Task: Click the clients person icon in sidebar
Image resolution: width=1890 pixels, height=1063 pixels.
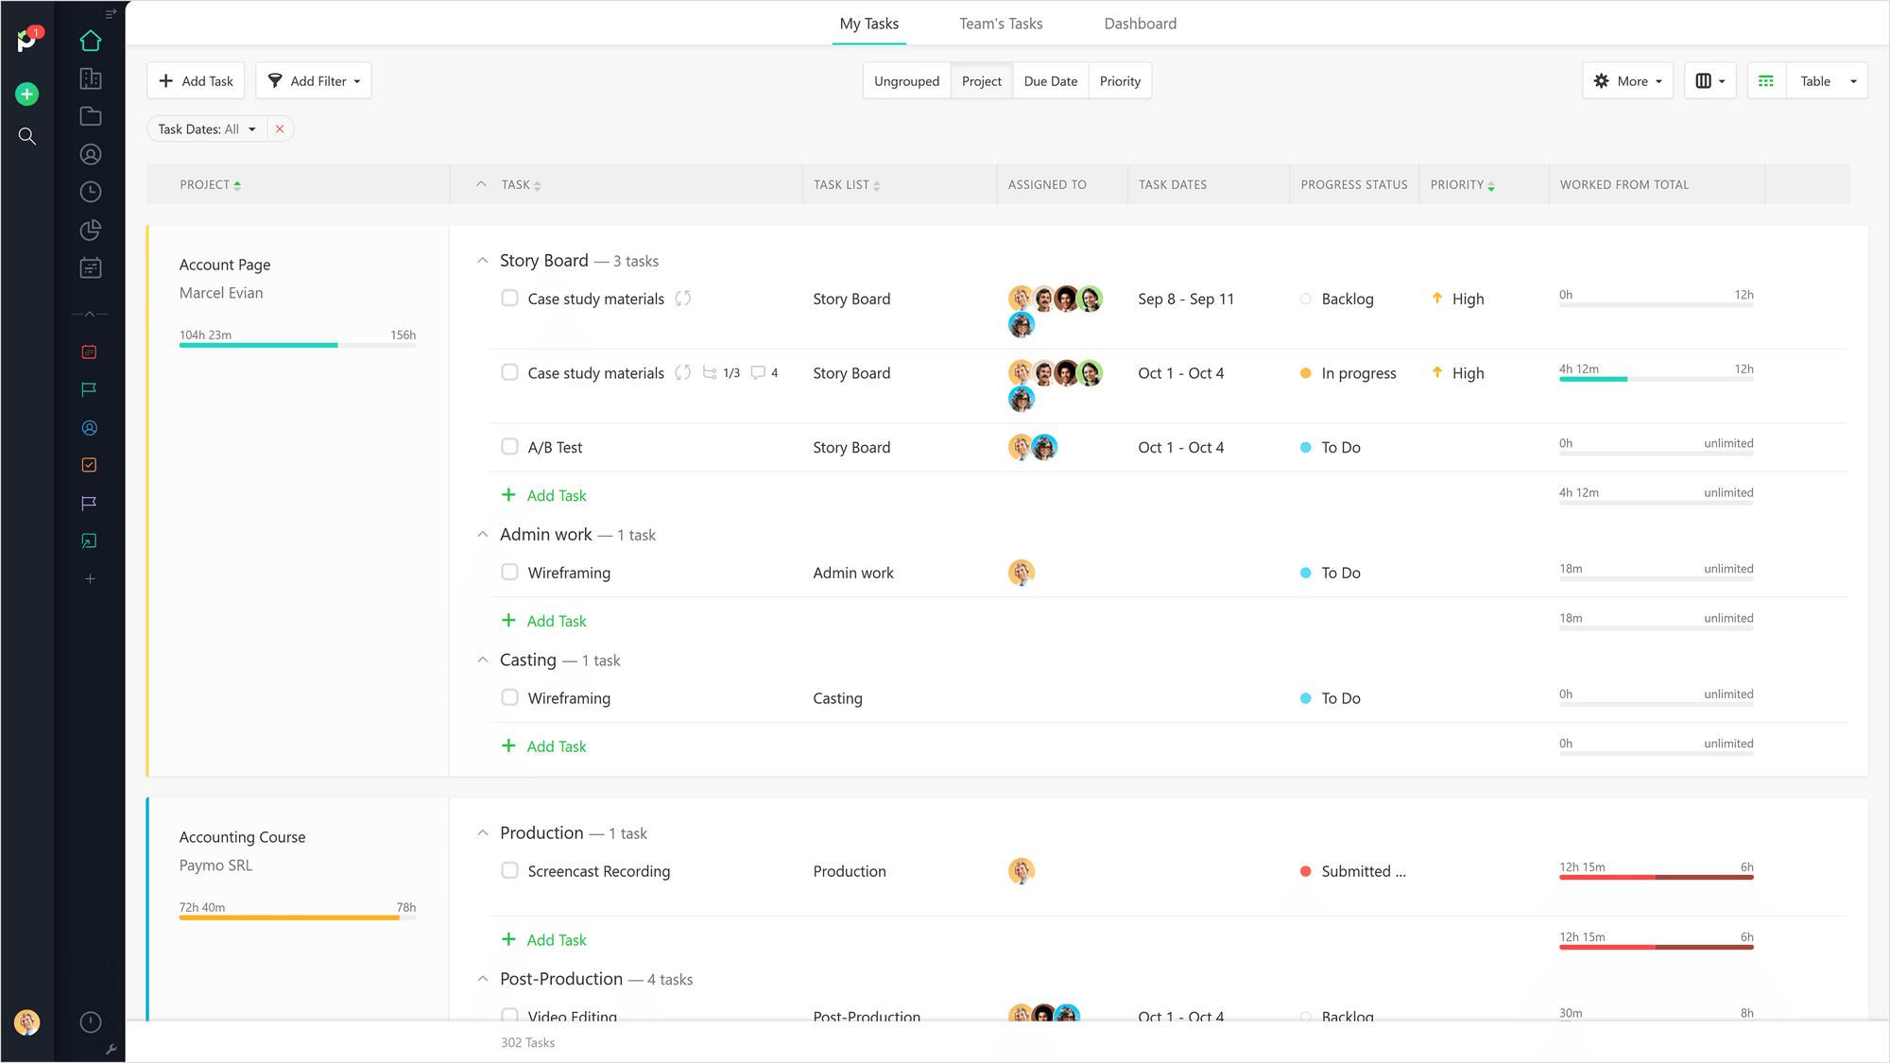Action: 91,155
